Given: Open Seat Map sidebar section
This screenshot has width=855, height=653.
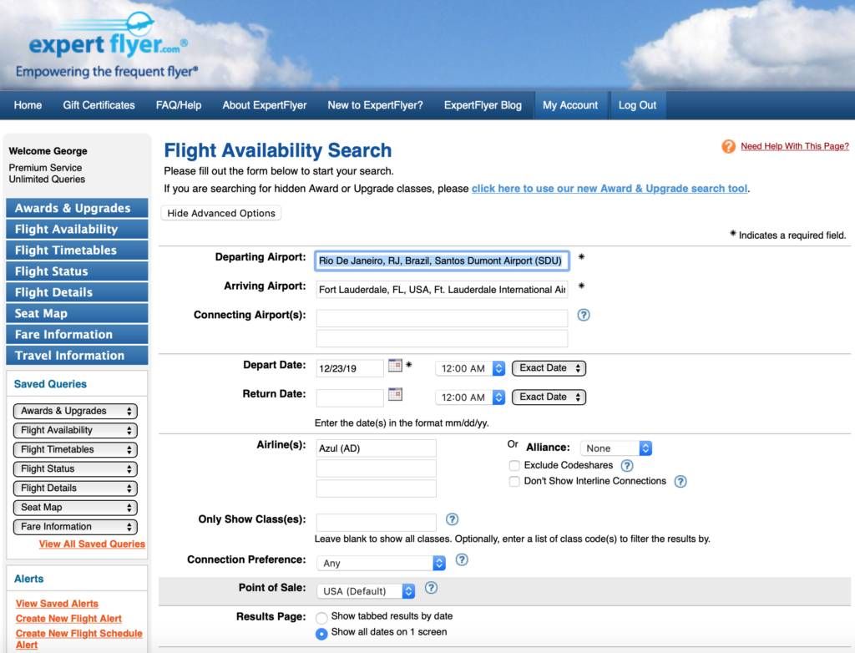Looking at the screenshot, I should pyautogui.click(x=77, y=313).
